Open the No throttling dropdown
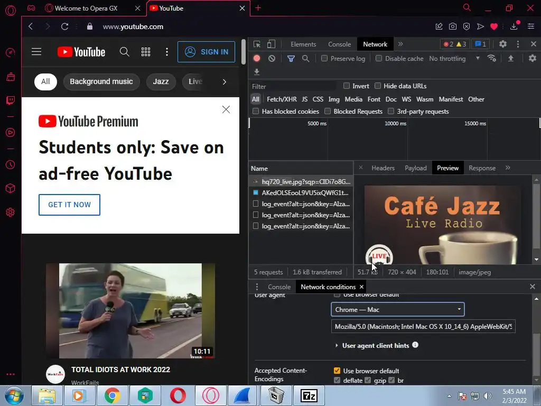Screen dimensions: 541x406 (454, 59)
